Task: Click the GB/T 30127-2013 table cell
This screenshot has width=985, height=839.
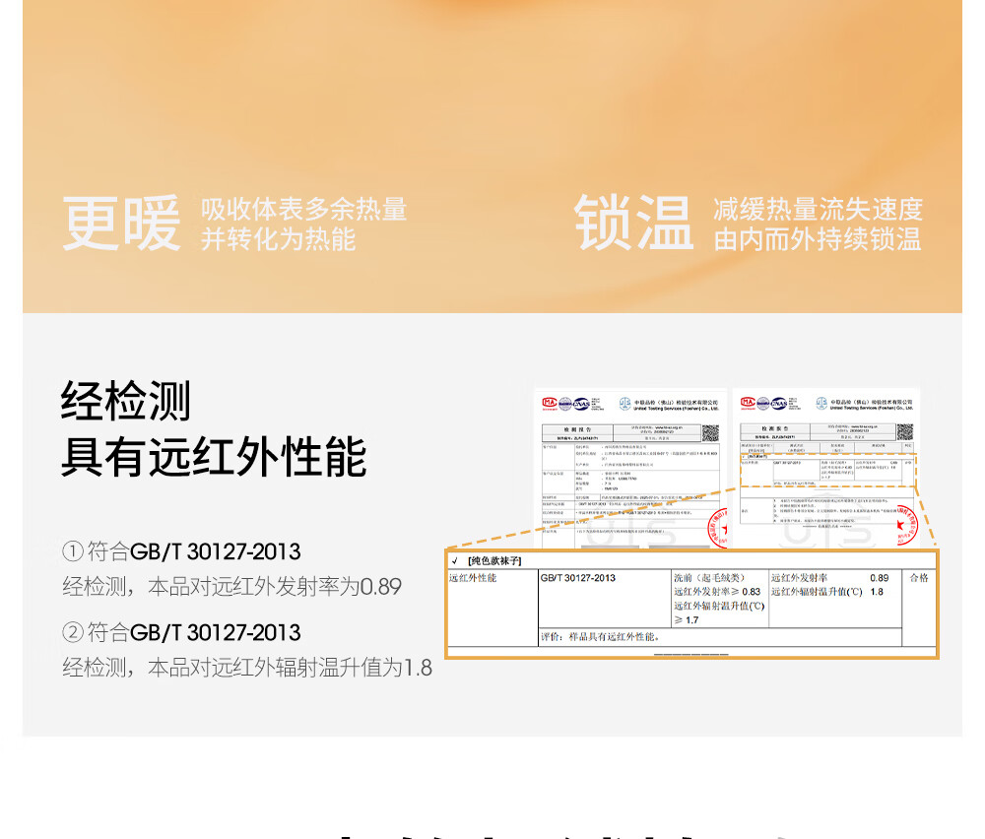Action: pyautogui.click(x=578, y=578)
